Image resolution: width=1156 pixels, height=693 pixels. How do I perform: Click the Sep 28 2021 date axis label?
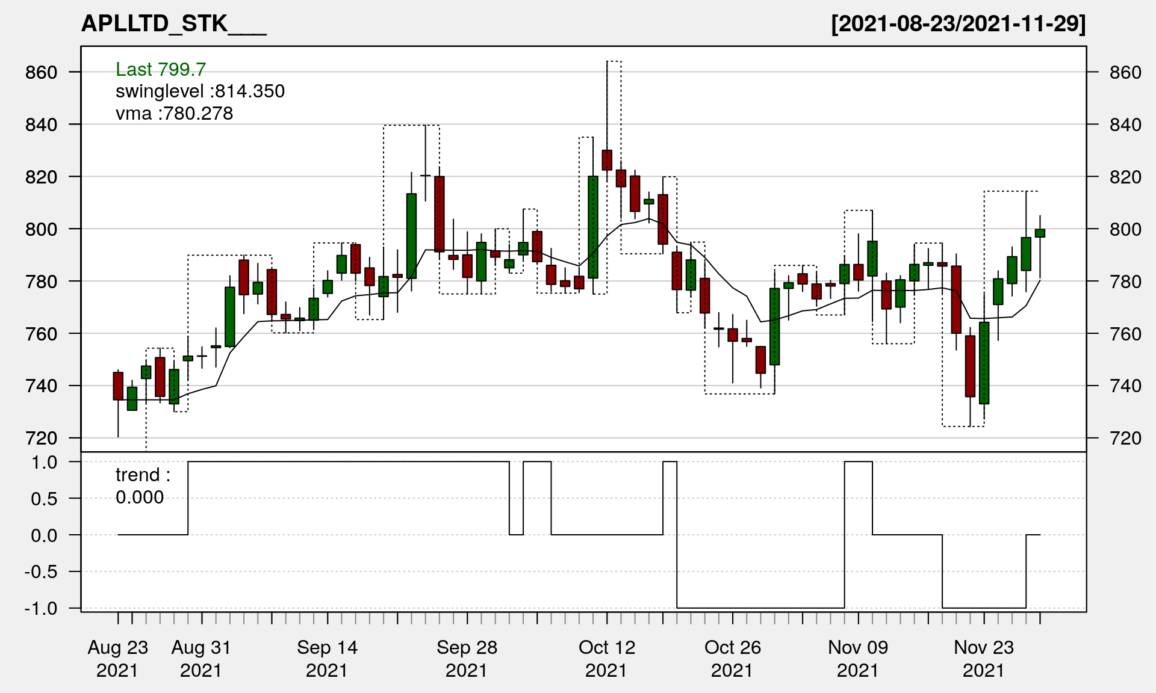pos(467,658)
